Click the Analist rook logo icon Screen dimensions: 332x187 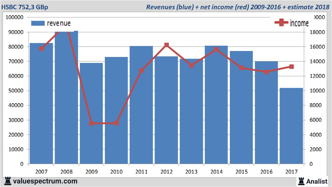click(x=301, y=181)
